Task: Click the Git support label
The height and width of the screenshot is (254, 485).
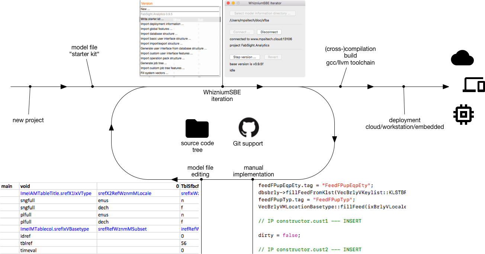Action: (x=248, y=143)
